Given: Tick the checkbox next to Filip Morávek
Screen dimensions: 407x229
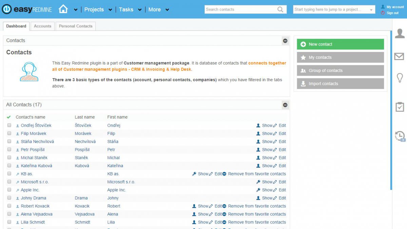Looking at the screenshot, I should 9,133.
